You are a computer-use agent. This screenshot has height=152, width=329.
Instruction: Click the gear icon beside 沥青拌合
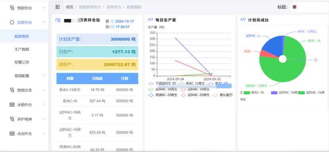coord(12,23)
